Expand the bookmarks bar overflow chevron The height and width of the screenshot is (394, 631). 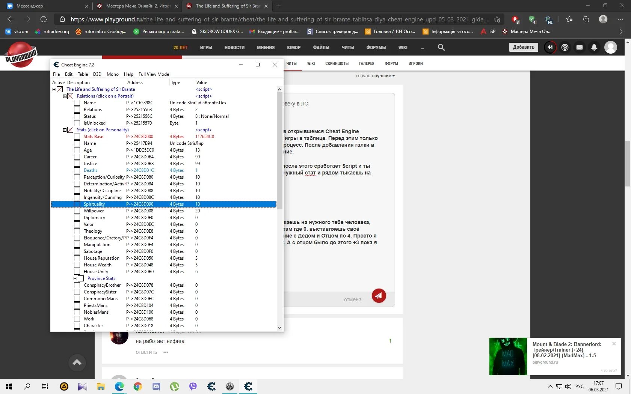point(621,32)
